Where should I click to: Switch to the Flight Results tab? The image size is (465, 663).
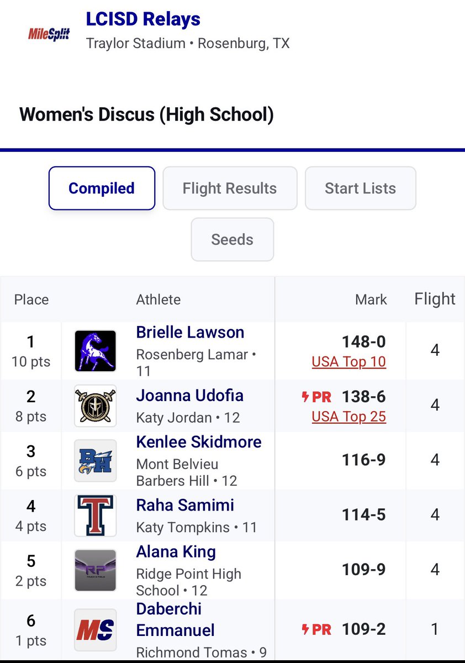click(x=230, y=188)
